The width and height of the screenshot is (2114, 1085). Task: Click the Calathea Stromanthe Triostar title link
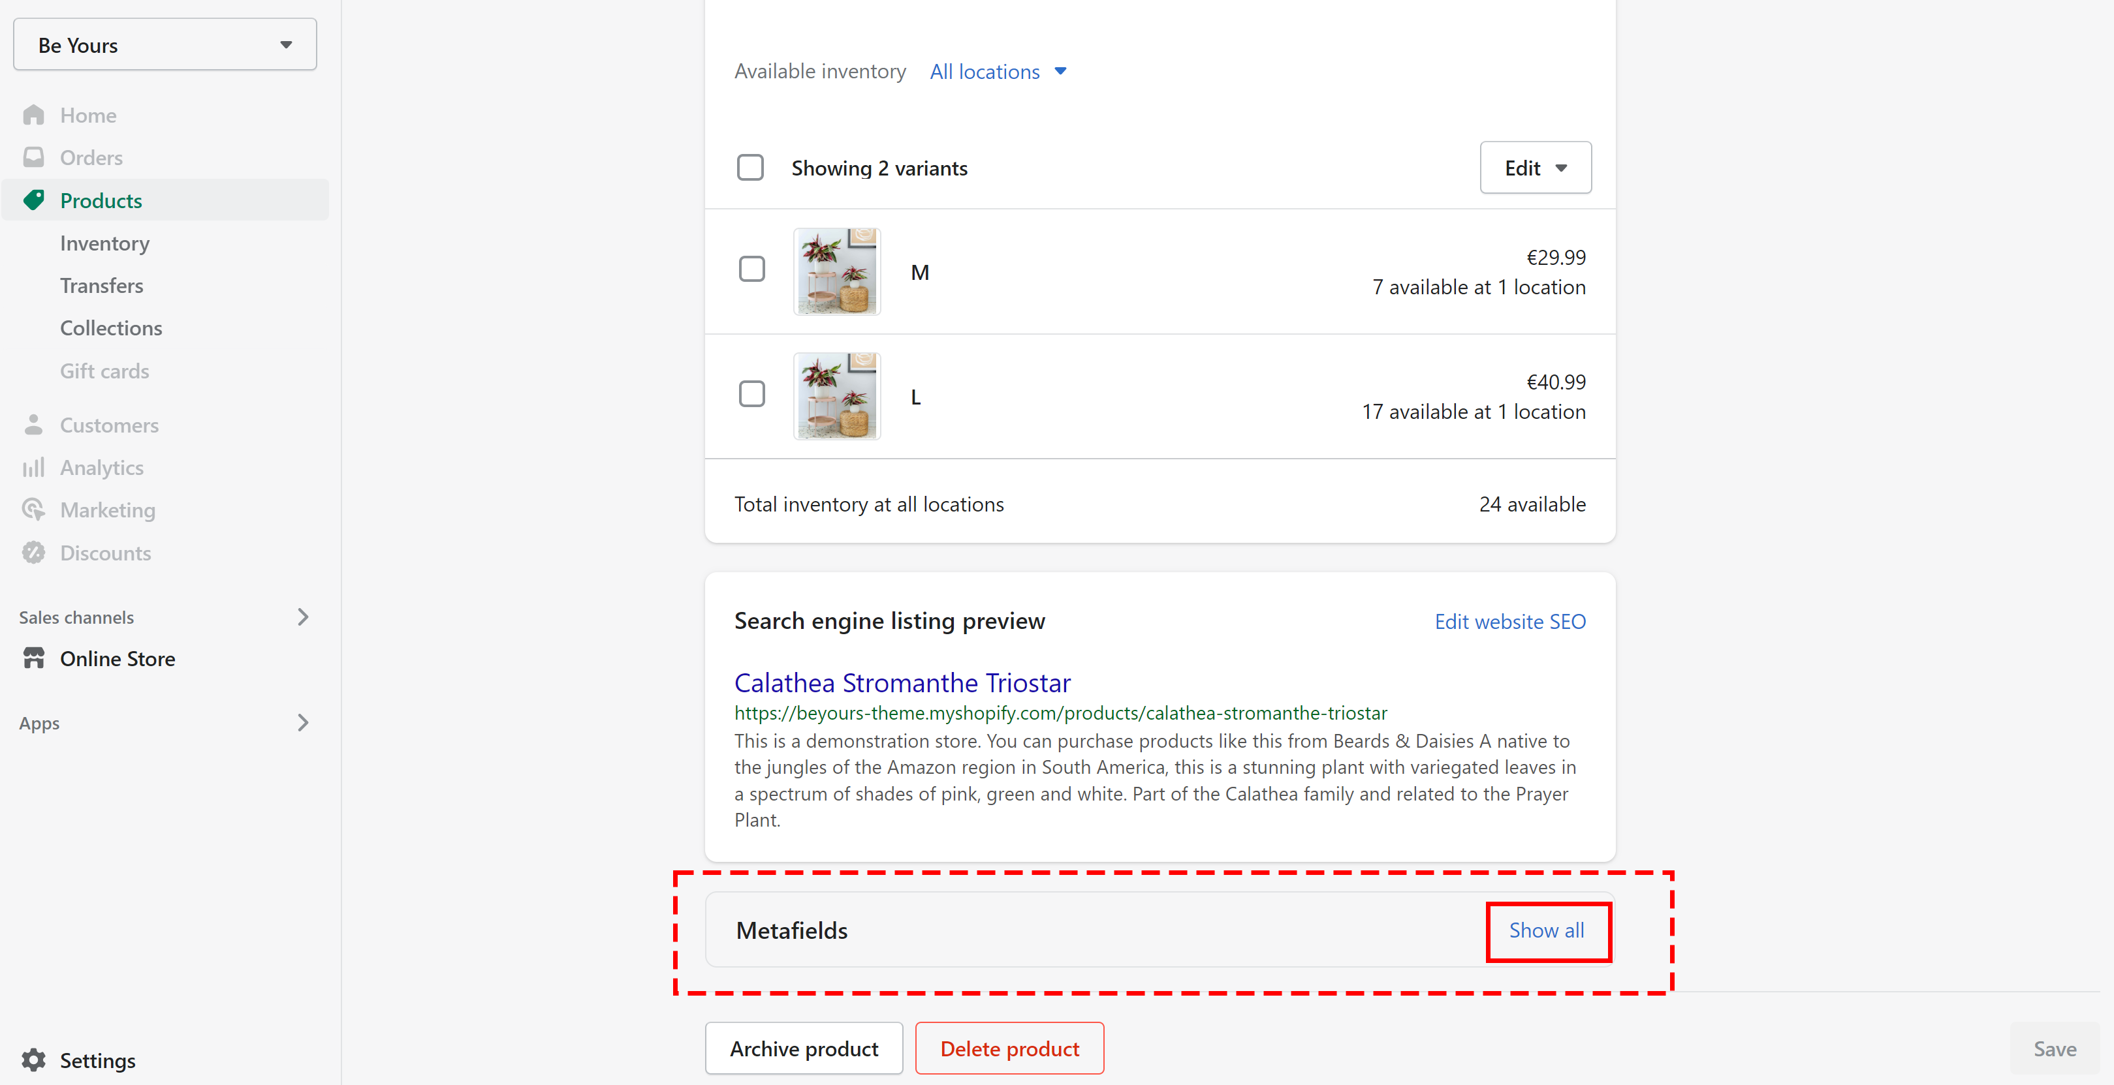click(x=902, y=682)
